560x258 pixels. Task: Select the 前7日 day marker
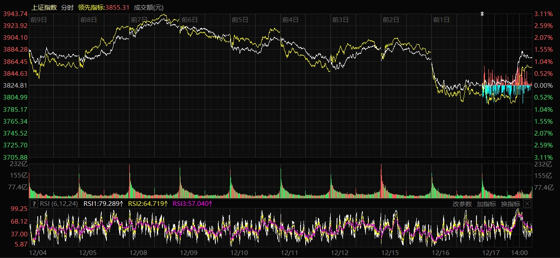[139, 19]
